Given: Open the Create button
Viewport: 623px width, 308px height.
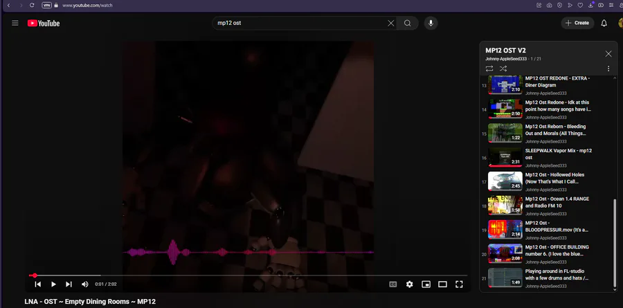Looking at the screenshot, I should [577, 23].
